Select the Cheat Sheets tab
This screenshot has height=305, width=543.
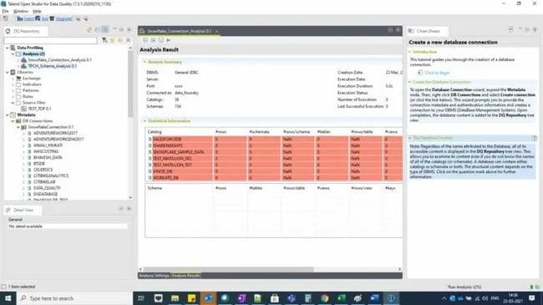coord(428,31)
